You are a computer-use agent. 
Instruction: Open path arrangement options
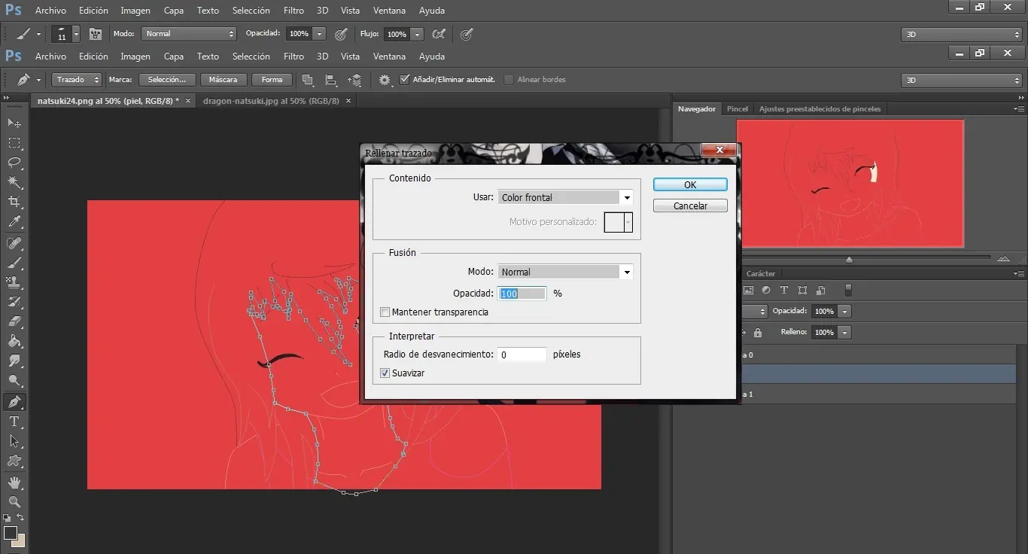click(354, 80)
